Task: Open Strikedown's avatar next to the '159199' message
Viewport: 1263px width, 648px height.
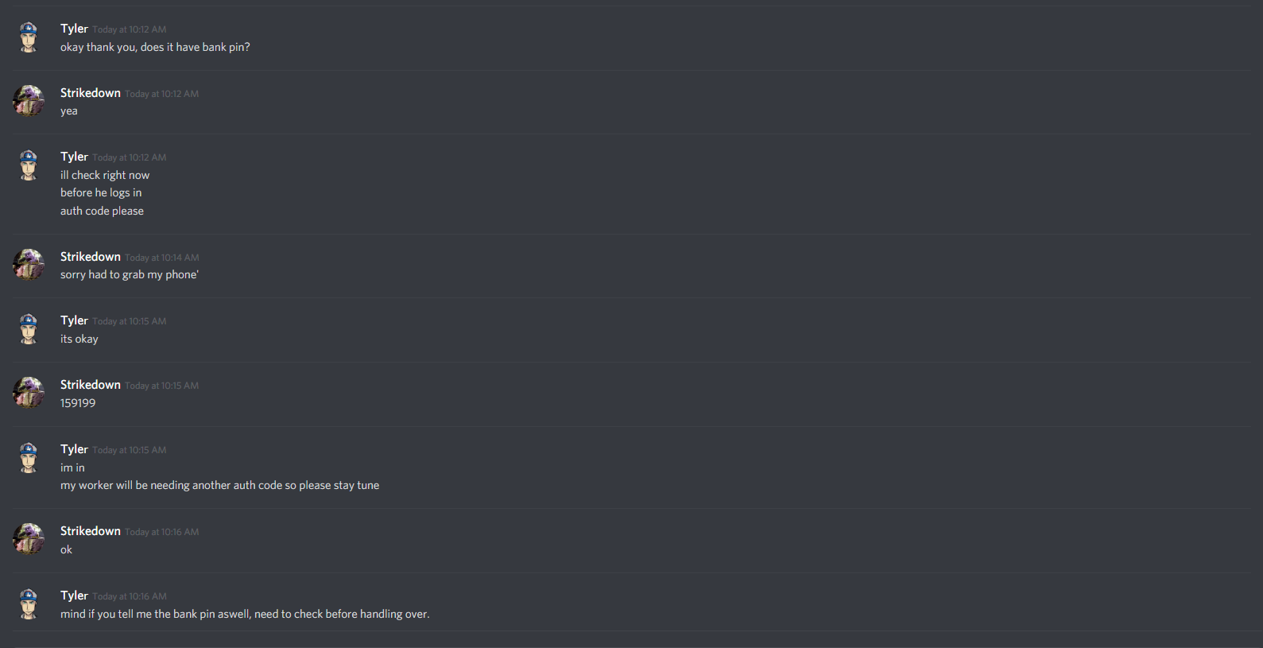Action: click(x=29, y=393)
